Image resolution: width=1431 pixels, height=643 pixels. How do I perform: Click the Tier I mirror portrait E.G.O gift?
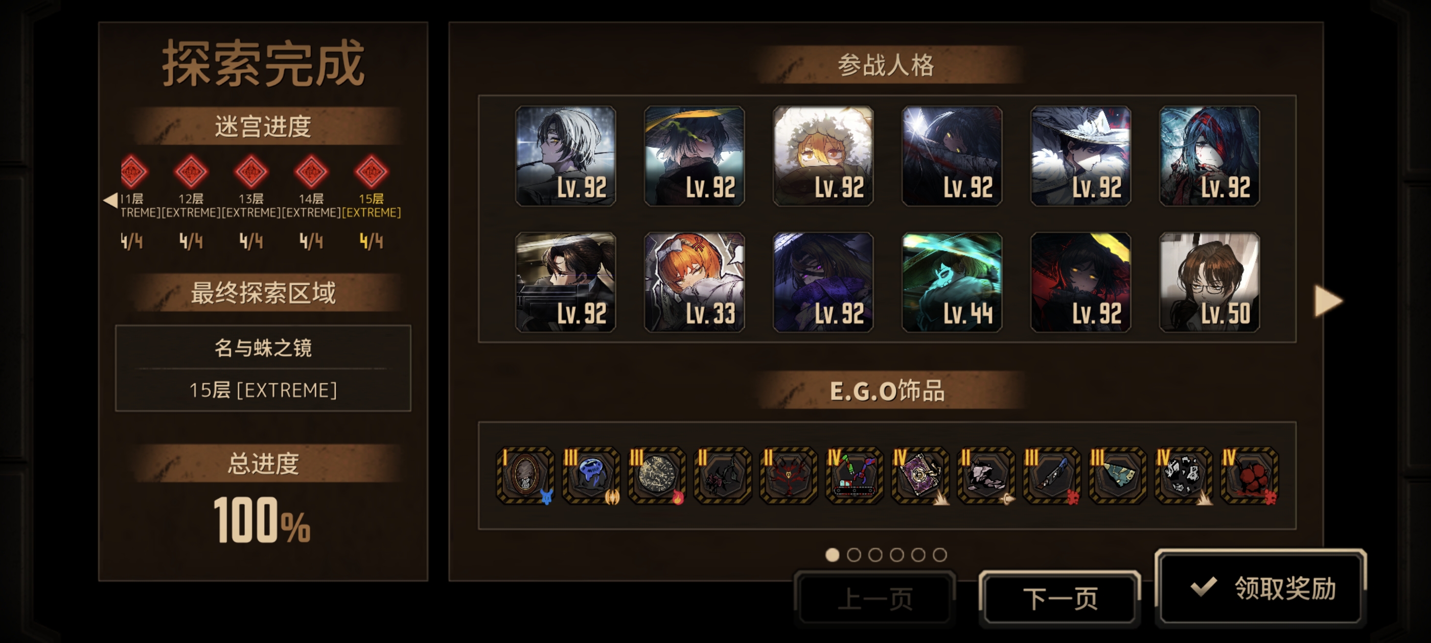point(524,476)
